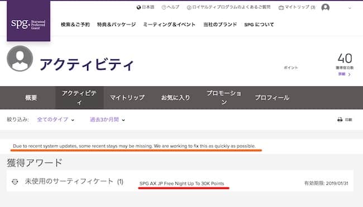
Task: Click the printer icon to print
Action: (x=340, y=120)
